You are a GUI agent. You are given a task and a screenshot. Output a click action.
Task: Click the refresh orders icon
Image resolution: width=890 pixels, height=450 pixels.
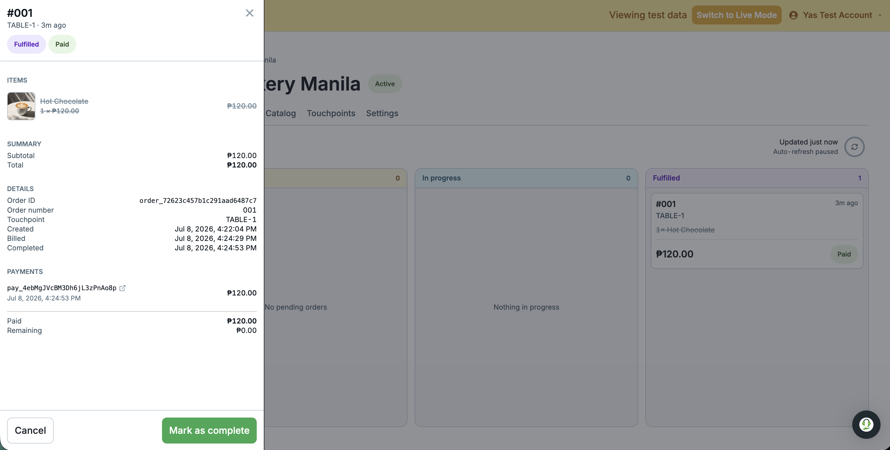[854, 147]
